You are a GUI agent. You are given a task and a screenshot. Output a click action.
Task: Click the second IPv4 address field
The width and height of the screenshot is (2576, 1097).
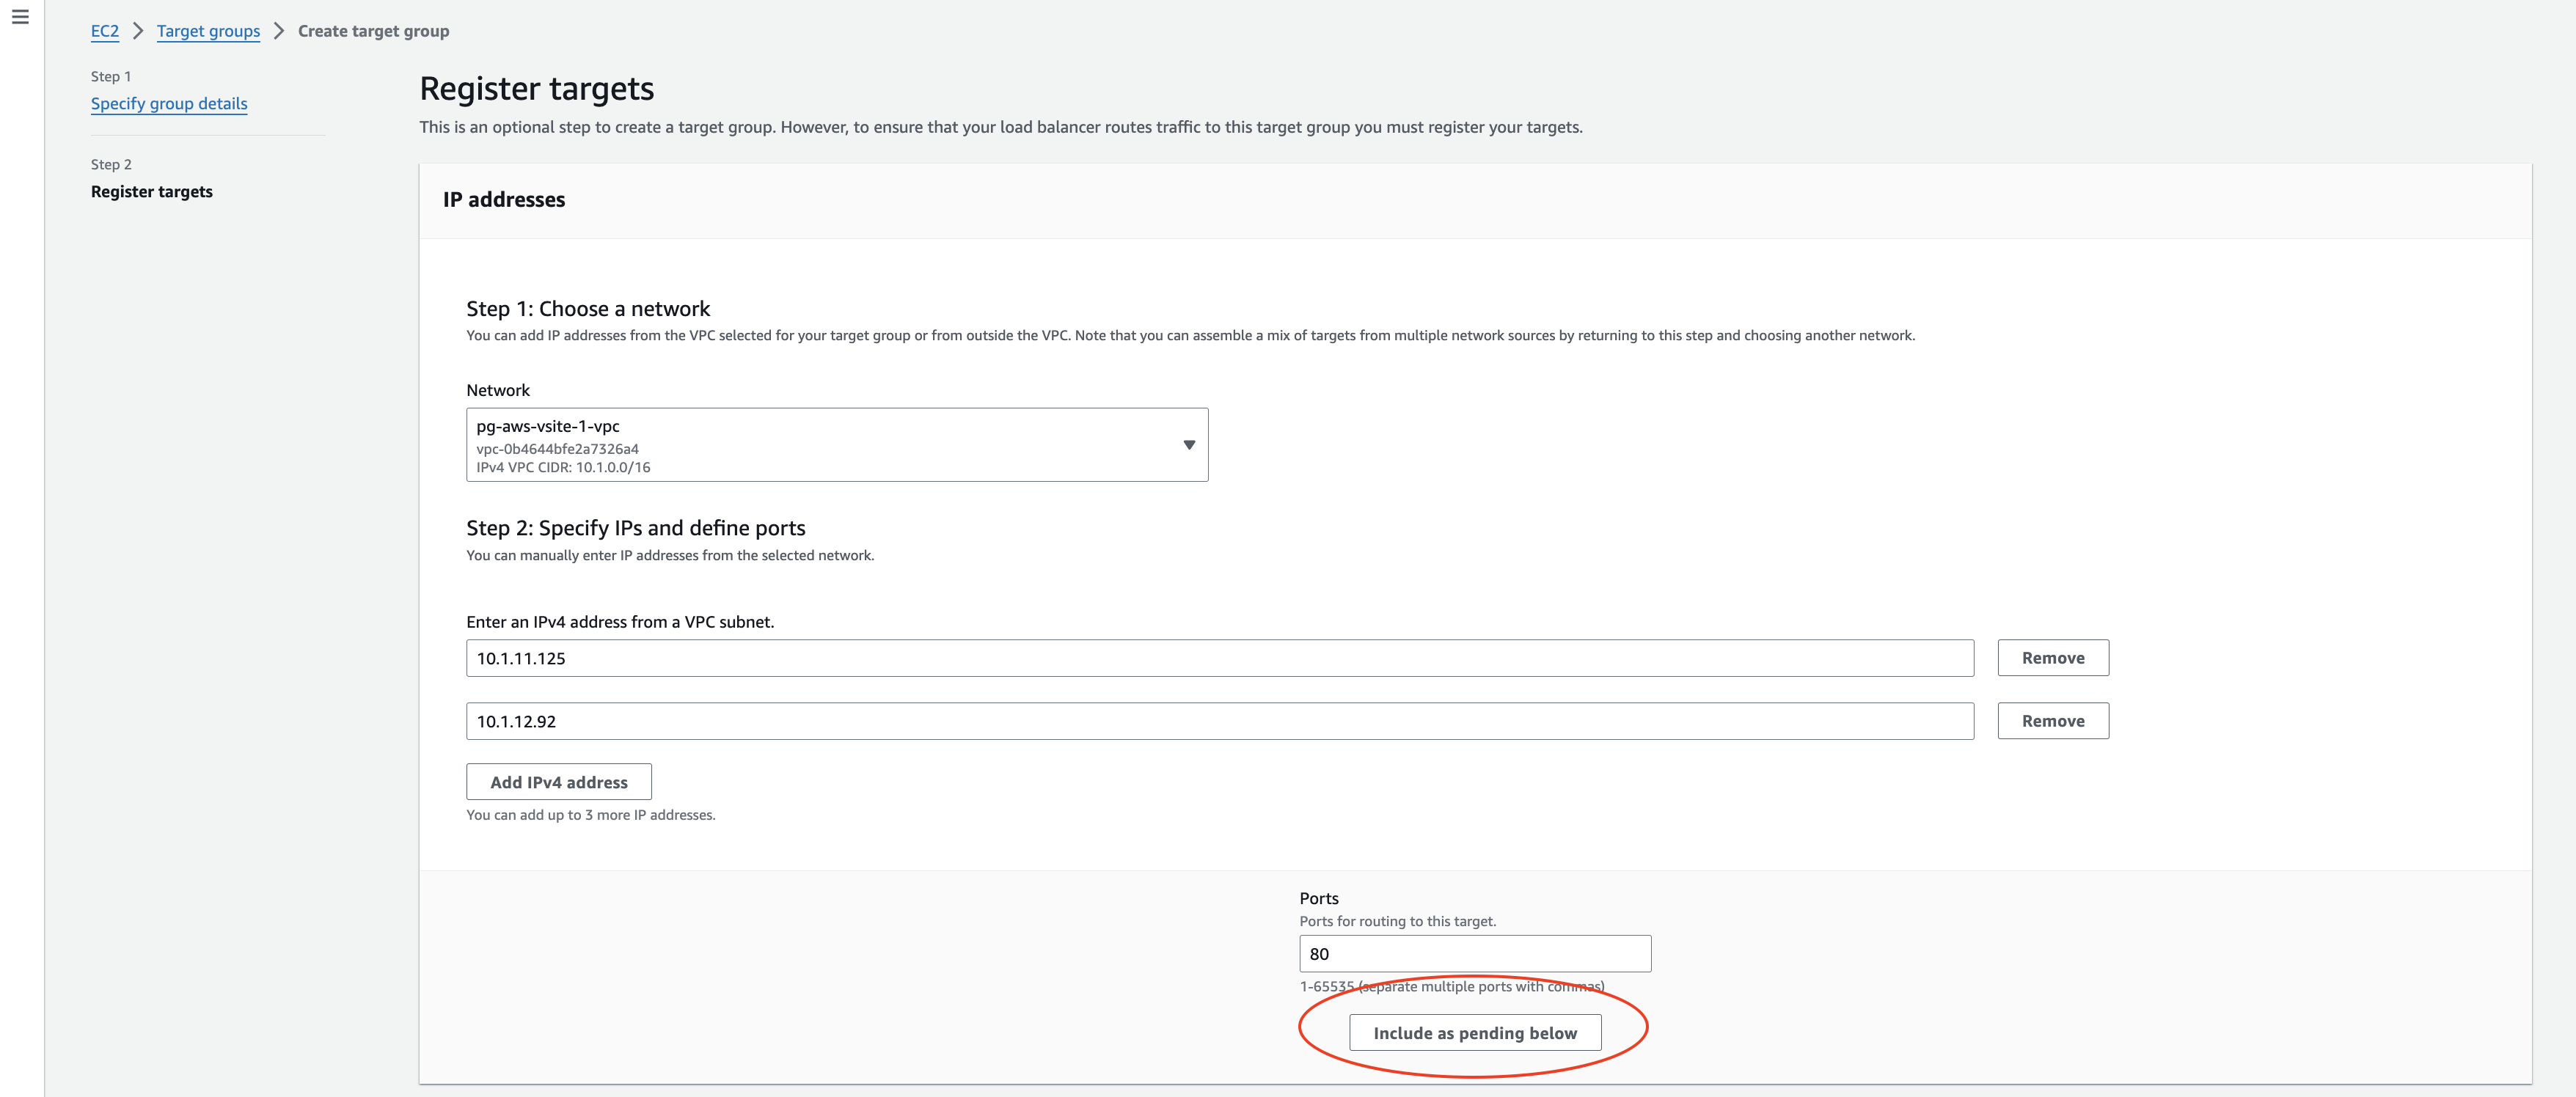coord(1220,720)
